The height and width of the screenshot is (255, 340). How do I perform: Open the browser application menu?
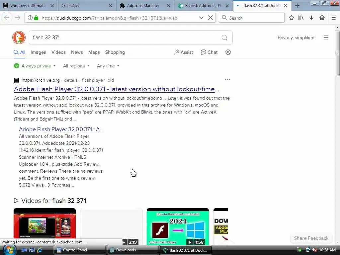point(334,18)
